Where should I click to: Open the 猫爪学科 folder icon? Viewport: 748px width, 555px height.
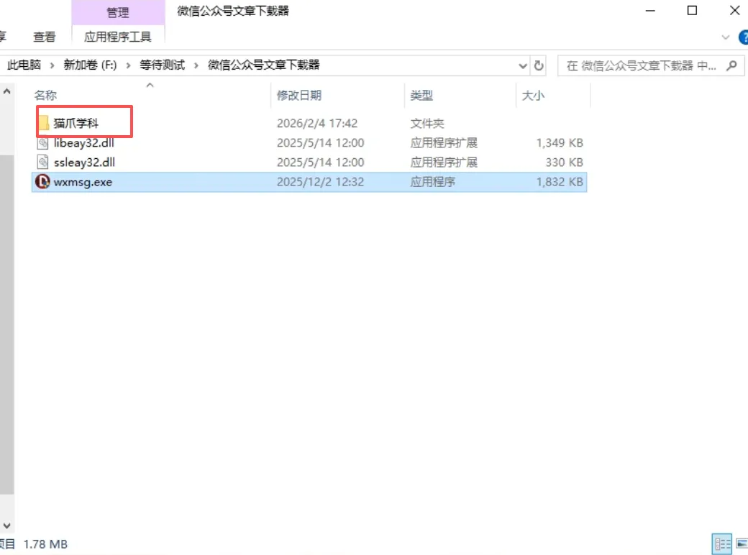(43, 123)
